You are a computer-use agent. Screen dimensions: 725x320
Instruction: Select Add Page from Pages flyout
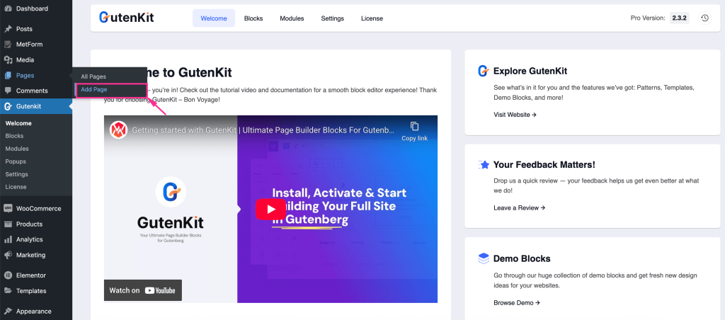[x=94, y=90]
